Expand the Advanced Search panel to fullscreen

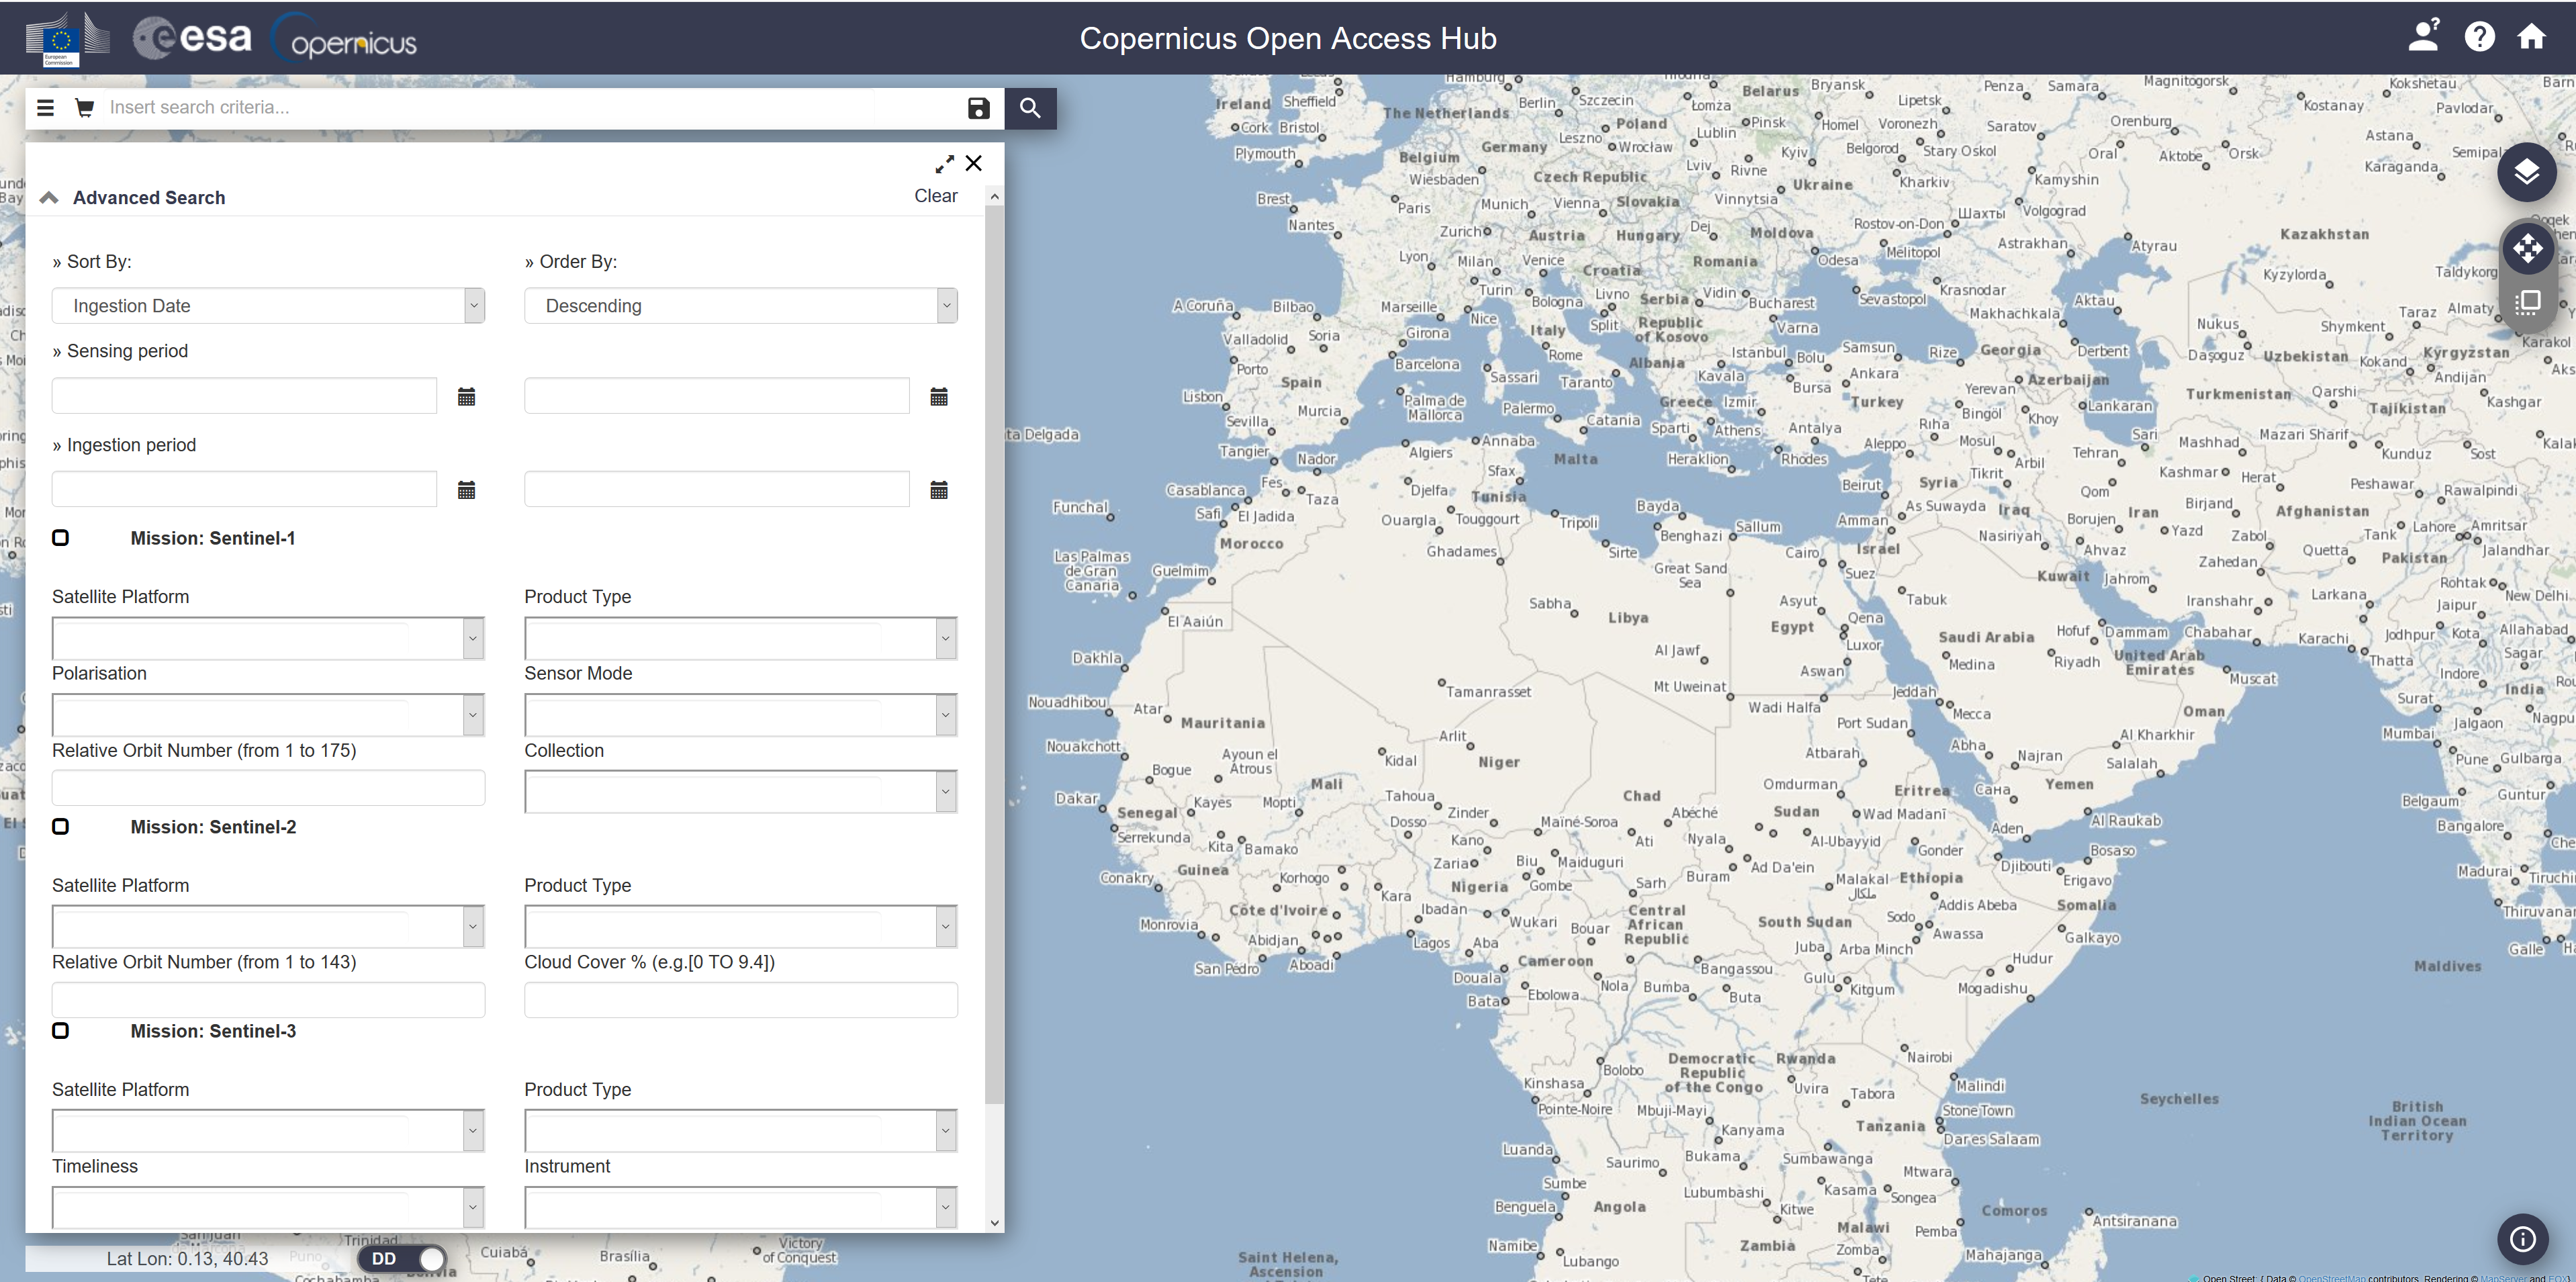click(x=944, y=163)
